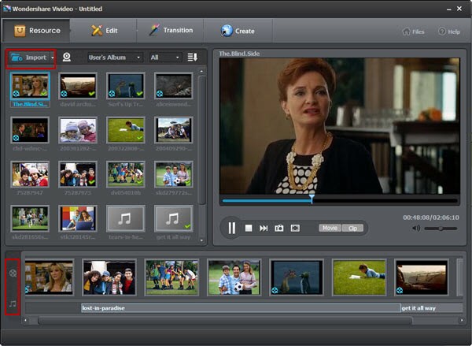Select the stk320145r photo thumbnail
Image resolution: width=472 pixels, height=346 pixels.
point(78,218)
